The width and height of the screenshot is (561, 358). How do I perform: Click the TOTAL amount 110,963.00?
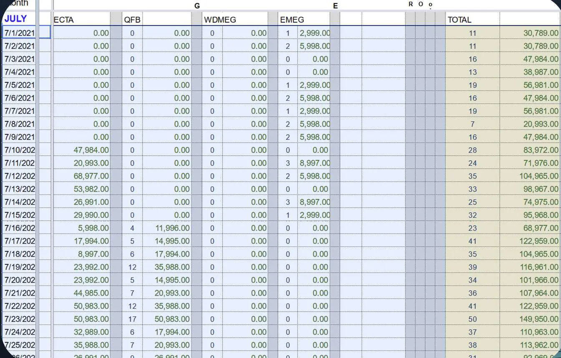(x=530, y=332)
